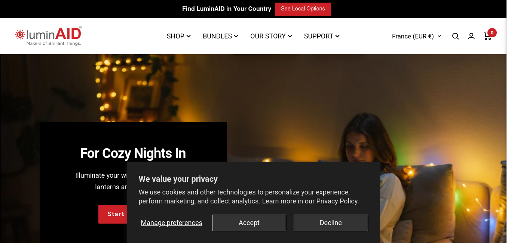Click the See Local Options button
The width and height of the screenshot is (511, 243).
click(x=303, y=9)
